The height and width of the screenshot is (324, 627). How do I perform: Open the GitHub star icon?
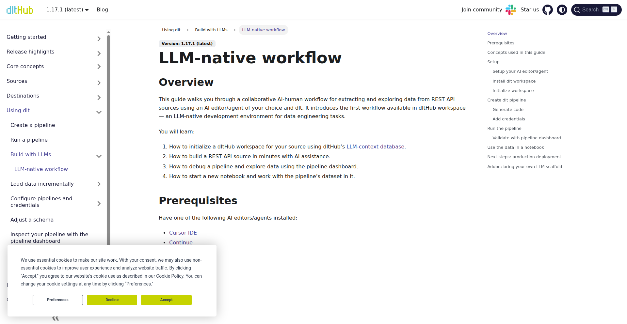548,10
